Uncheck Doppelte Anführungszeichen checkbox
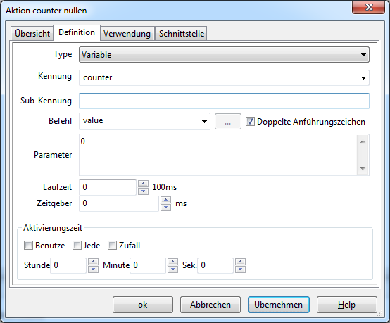This screenshot has height=323, width=390. pyautogui.click(x=250, y=122)
